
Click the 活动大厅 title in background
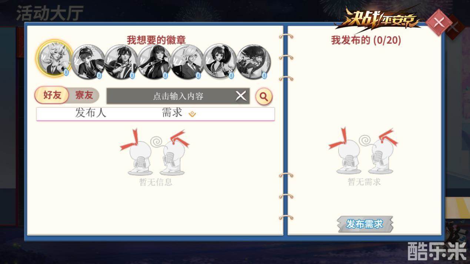coord(50,13)
